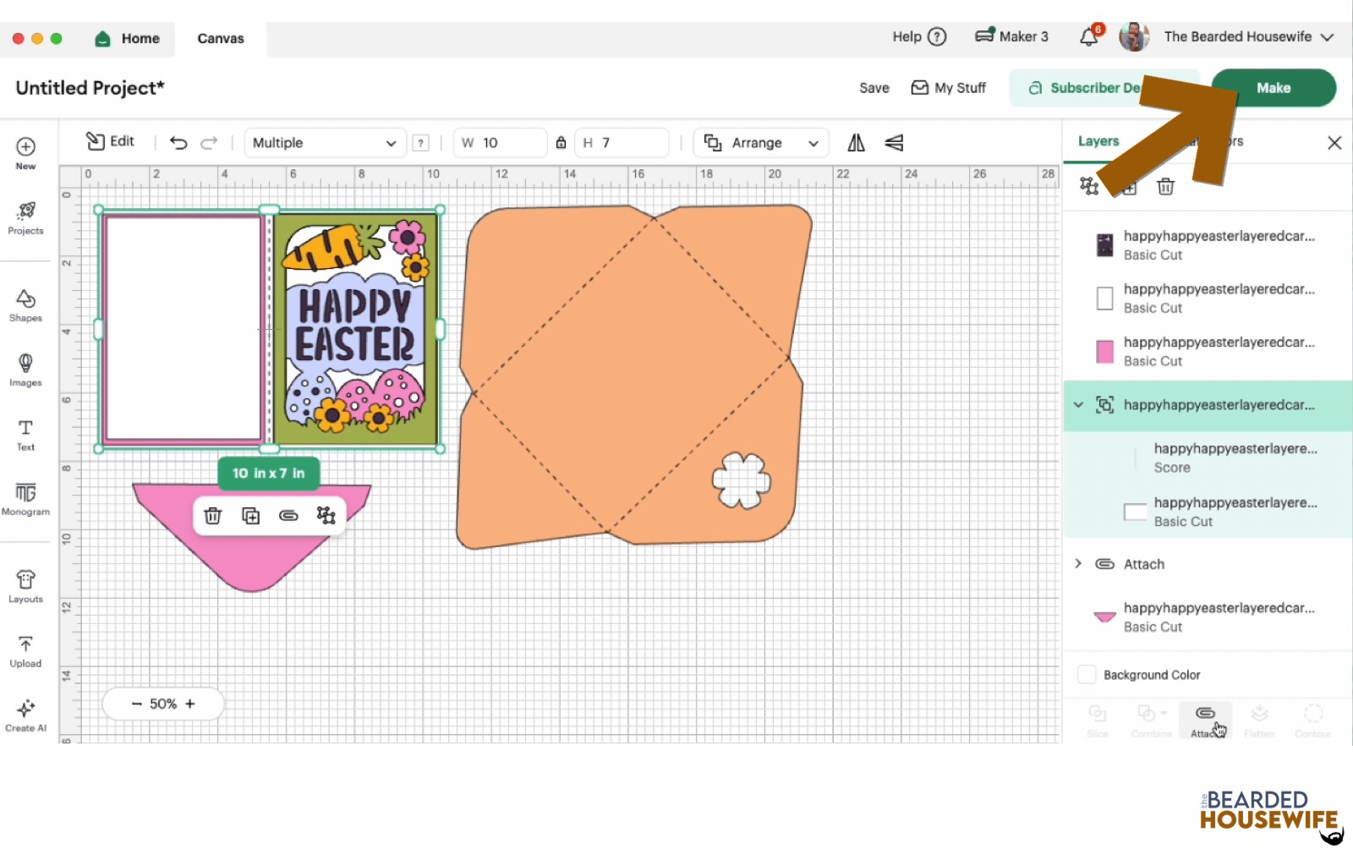Image resolution: width=1353 pixels, height=860 pixels.
Task: Select the Basic Cut layer under Score
Action: pyautogui.click(x=1208, y=512)
